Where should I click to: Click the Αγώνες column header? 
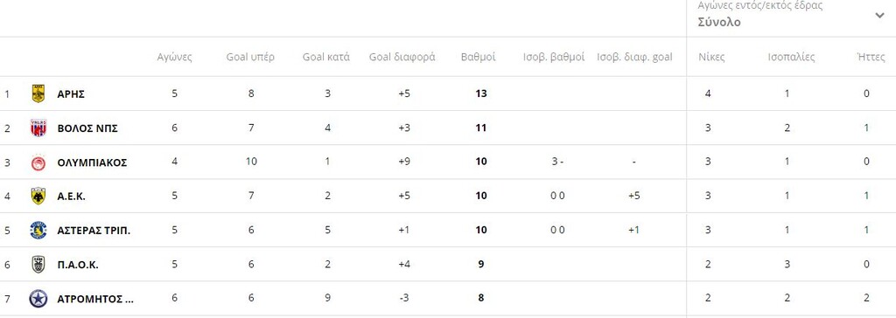click(x=175, y=57)
